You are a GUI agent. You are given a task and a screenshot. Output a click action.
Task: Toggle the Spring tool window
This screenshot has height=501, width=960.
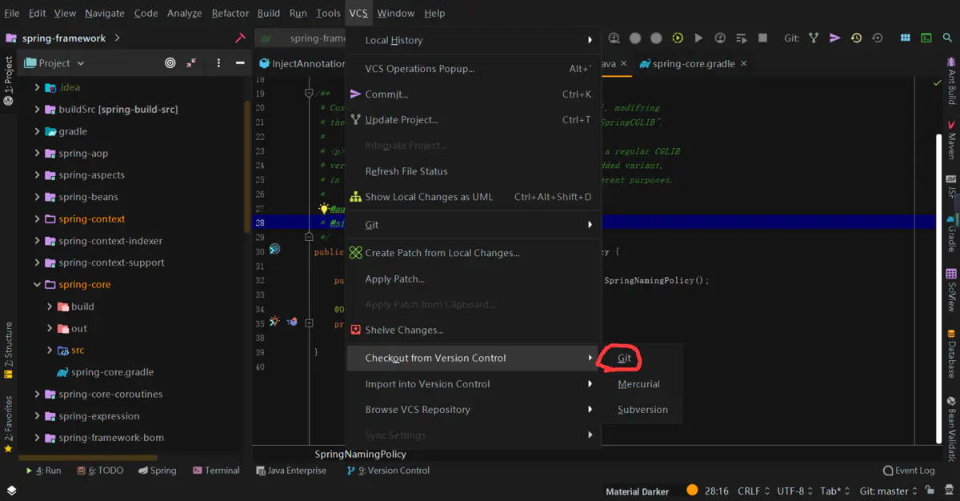click(x=156, y=471)
